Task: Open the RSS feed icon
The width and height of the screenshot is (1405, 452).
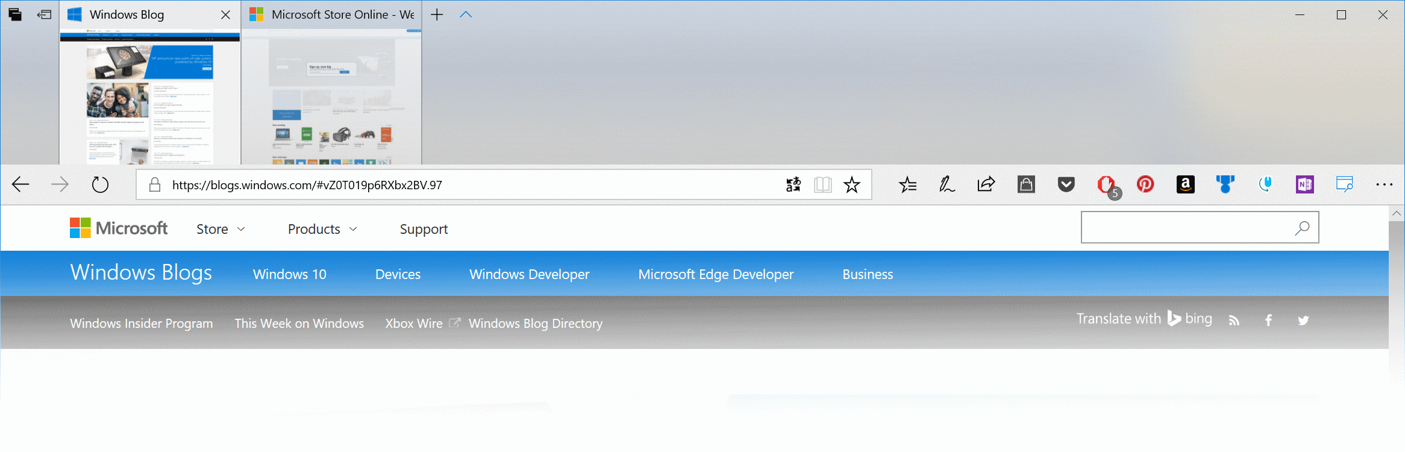Action: (x=1234, y=321)
